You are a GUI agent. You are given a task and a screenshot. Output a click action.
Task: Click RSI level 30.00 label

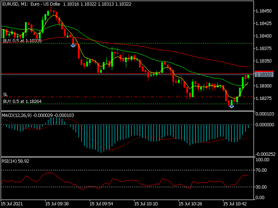point(261,187)
